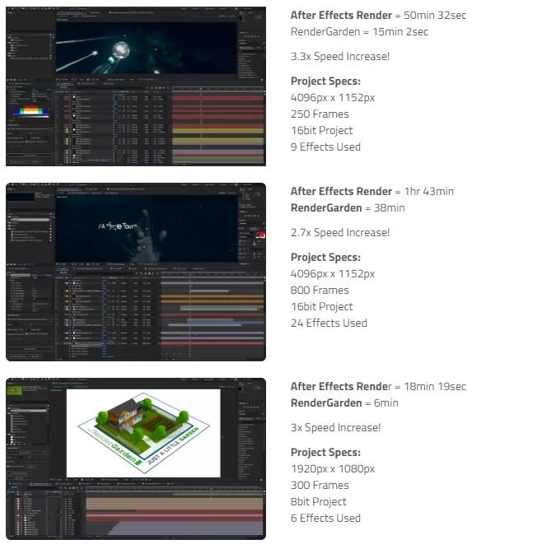This screenshot has height=549, width=556.
Task: Open the space probe After Effects screenshot
Action: pos(136,86)
